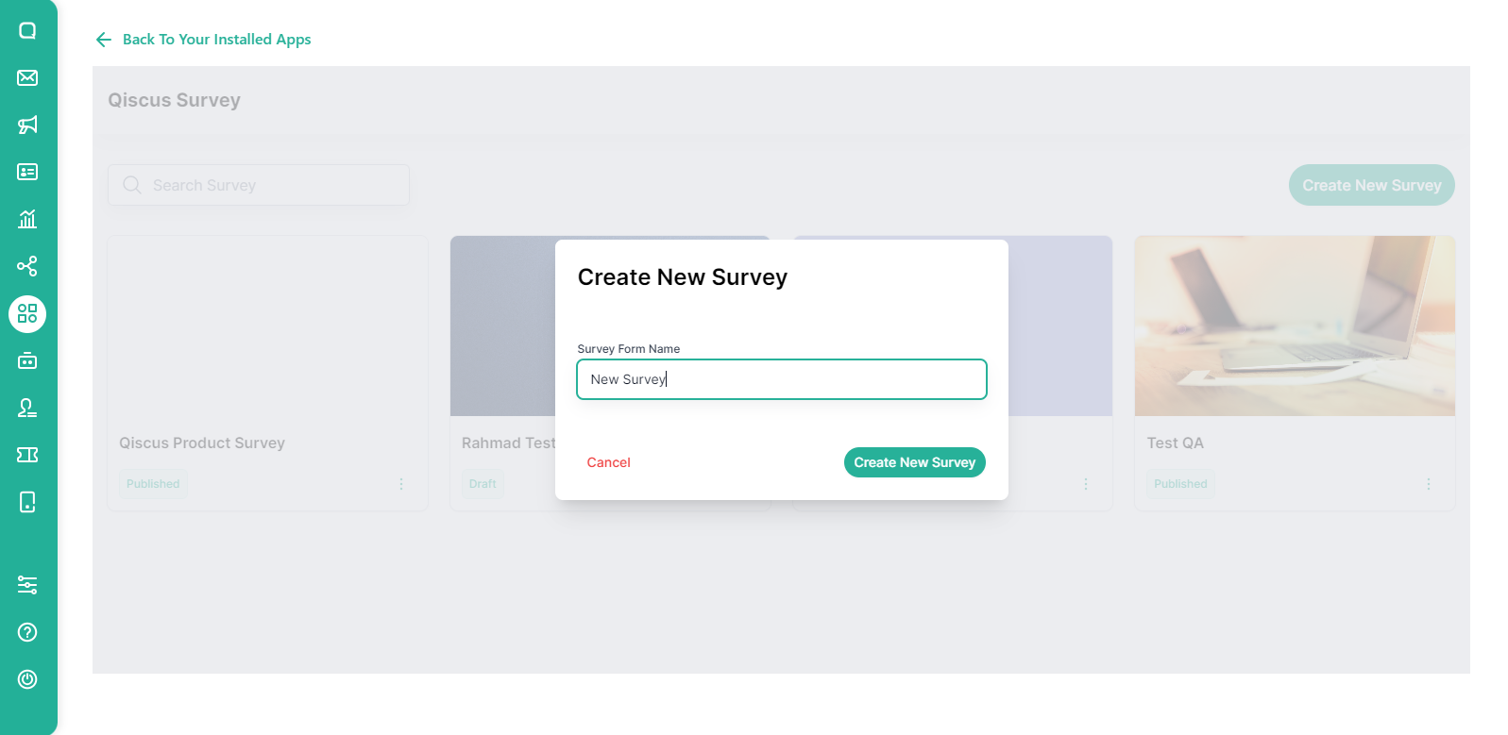
Task: Open the chat inbox sidebar icon
Action: point(27,30)
